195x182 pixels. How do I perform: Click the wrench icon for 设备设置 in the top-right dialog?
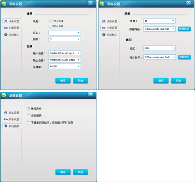click(x=104, y=21)
